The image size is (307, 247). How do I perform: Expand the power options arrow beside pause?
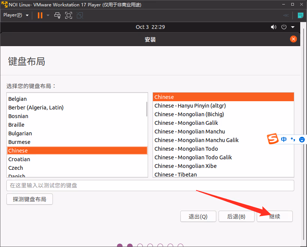pyautogui.click(x=48, y=15)
